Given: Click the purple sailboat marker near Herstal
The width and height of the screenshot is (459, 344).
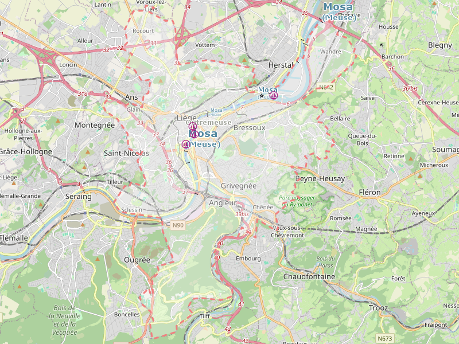Looking at the screenshot, I should tap(274, 95).
